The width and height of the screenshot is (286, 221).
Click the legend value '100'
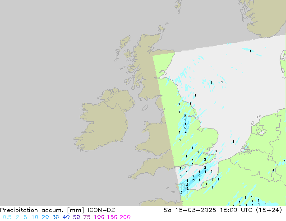click(99, 217)
